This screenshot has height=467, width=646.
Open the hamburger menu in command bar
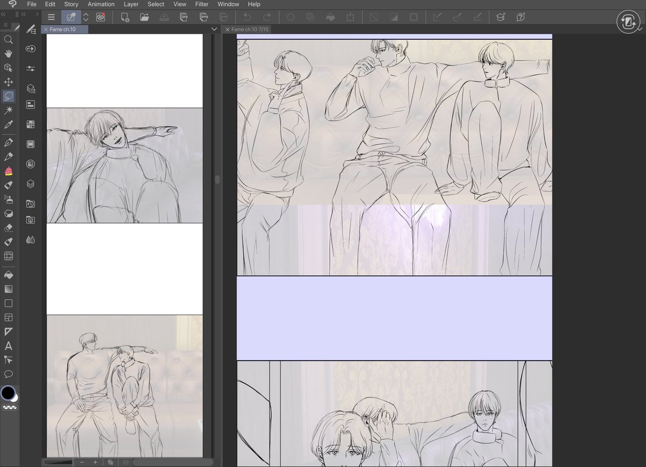point(51,17)
